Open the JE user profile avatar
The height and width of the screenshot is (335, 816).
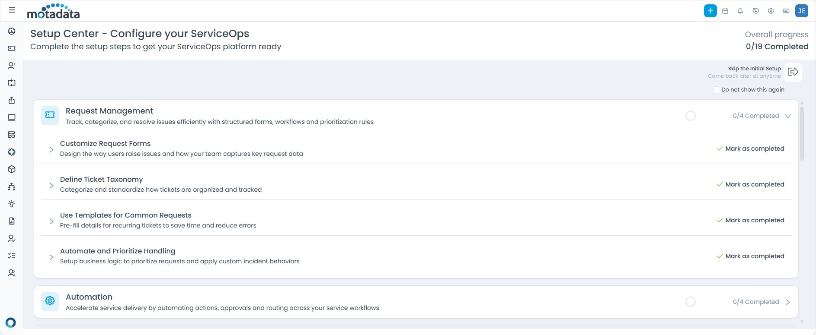click(x=801, y=11)
